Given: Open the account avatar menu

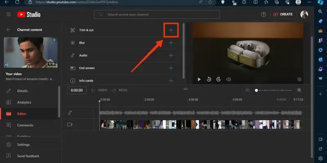Looking at the screenshot, I should pos(304,15).
